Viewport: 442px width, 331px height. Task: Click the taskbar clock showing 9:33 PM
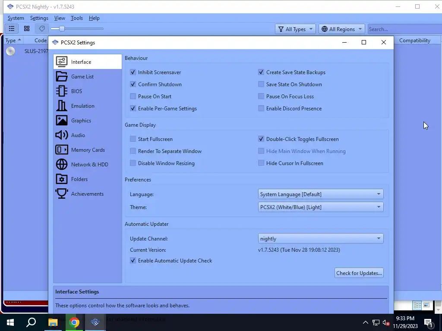point(405,322)
